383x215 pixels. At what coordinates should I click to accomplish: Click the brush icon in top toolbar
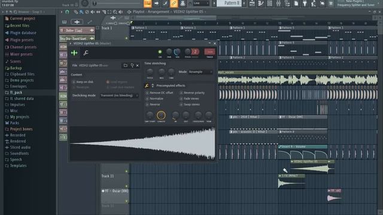point(165,4)
